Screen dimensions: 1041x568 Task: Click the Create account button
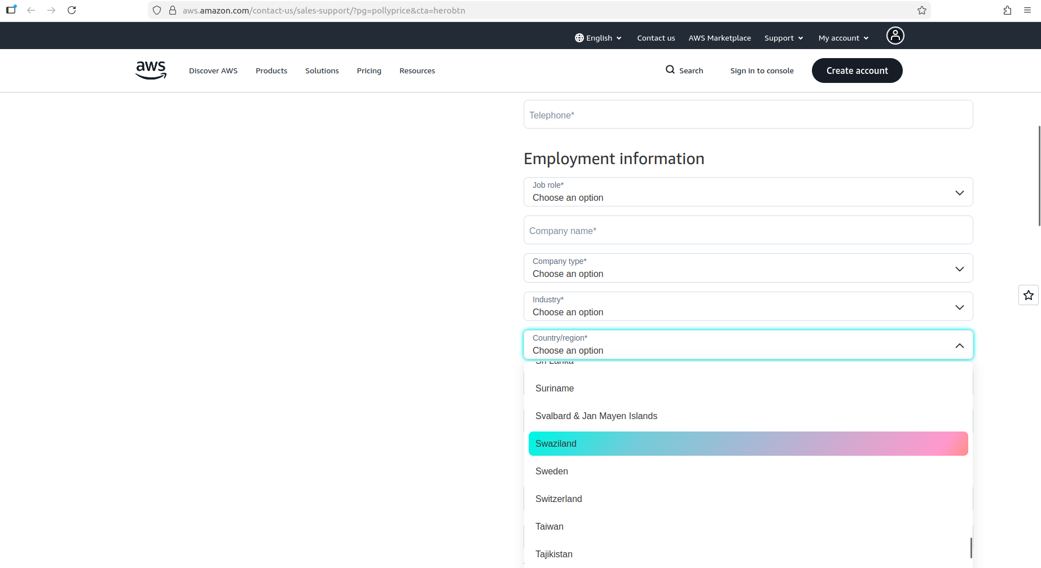(x=856, y=71)
